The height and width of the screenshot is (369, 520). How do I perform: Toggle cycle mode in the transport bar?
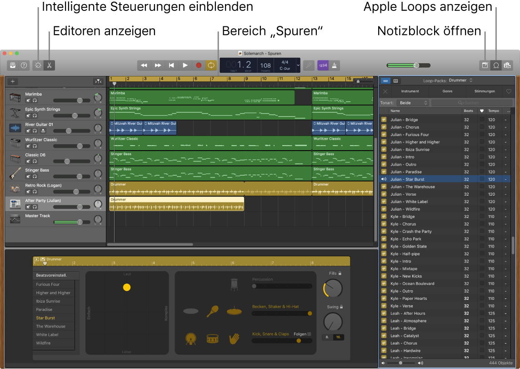click(x=211, y=65)
